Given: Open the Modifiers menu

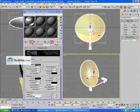Looking at the screenshot, I should tap(27, 4).
